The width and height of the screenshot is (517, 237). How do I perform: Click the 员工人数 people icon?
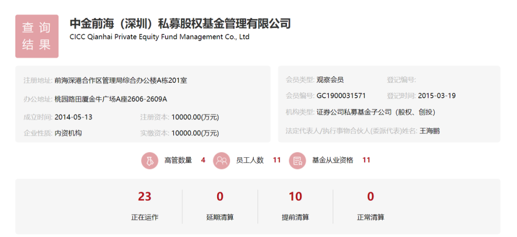tap(222, 160)
